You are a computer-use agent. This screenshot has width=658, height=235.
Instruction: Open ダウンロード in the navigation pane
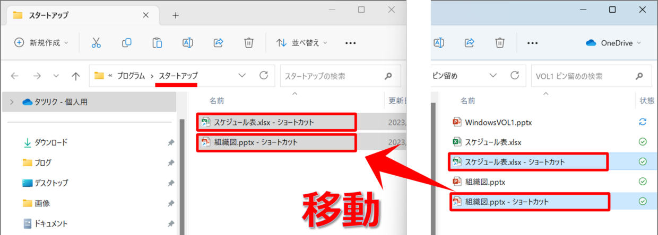[51, 142]
